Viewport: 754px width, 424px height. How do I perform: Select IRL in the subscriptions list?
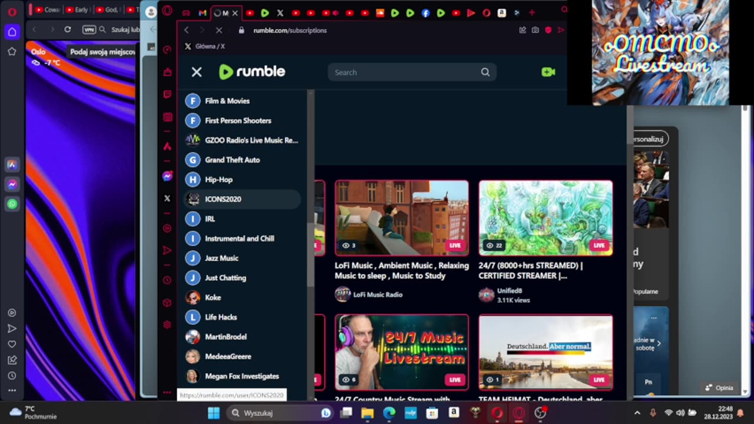[x=243, y=218]
